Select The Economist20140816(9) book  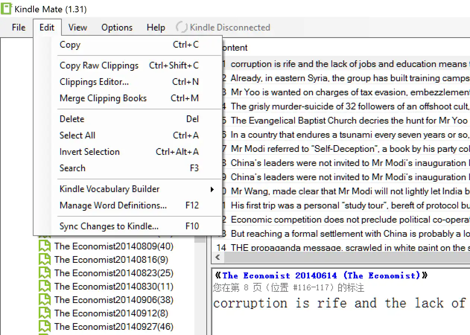111,260
